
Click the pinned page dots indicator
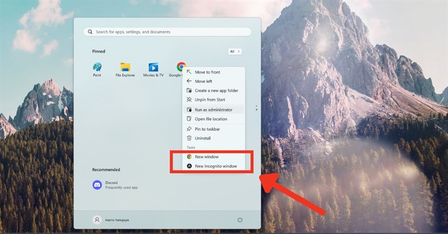256,108
